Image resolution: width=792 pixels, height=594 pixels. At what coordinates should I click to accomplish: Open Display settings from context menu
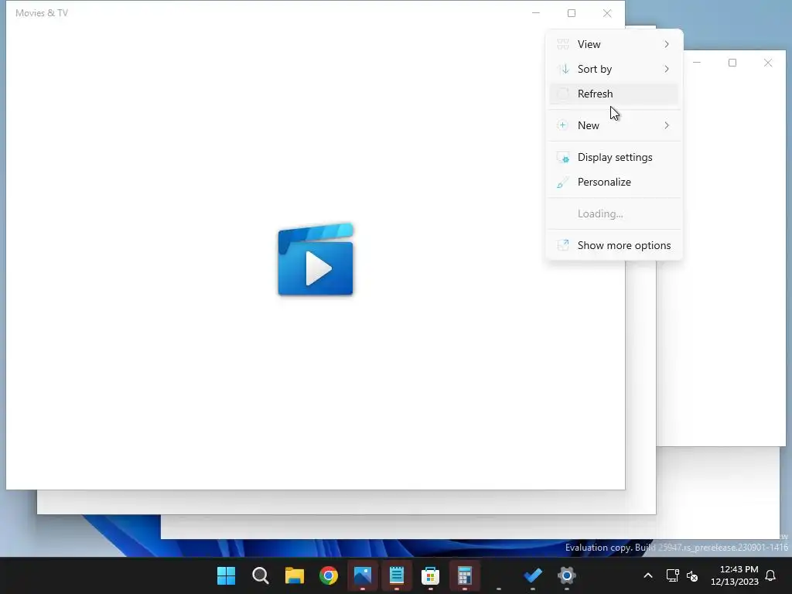(x=613, y=157)
